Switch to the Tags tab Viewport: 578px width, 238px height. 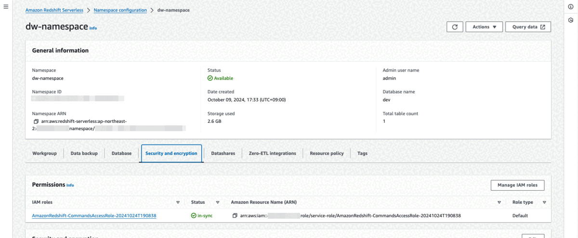[362, 153]
